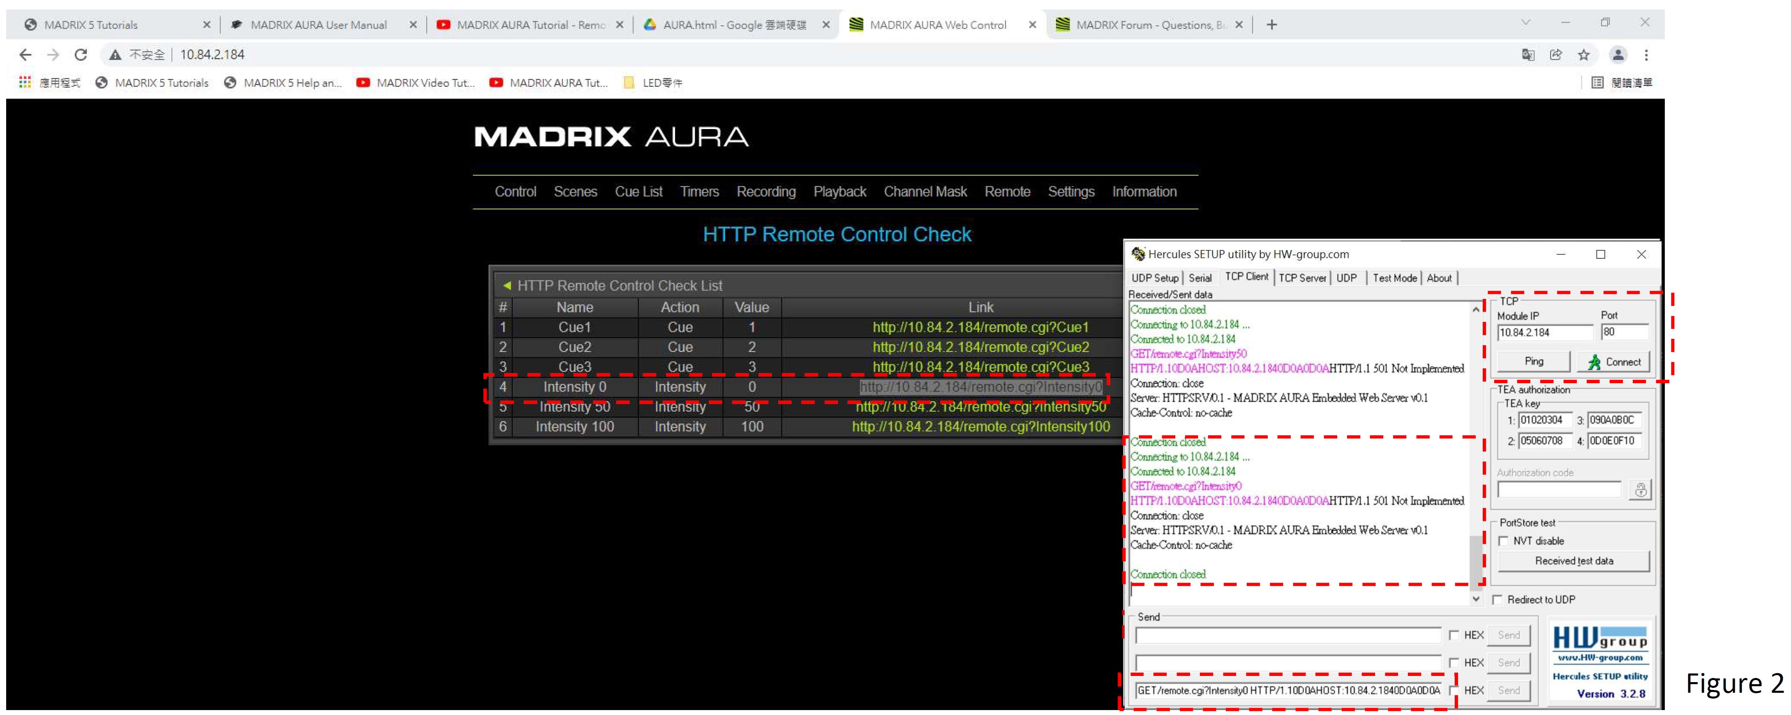This screenshot has width=1791, height=715.
Task: Toggle the NVT disable checkbox
Action: (x=1503, y=541)
